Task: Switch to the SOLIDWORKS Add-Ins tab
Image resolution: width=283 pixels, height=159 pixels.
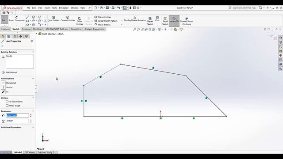Action: tap(57, 29)
